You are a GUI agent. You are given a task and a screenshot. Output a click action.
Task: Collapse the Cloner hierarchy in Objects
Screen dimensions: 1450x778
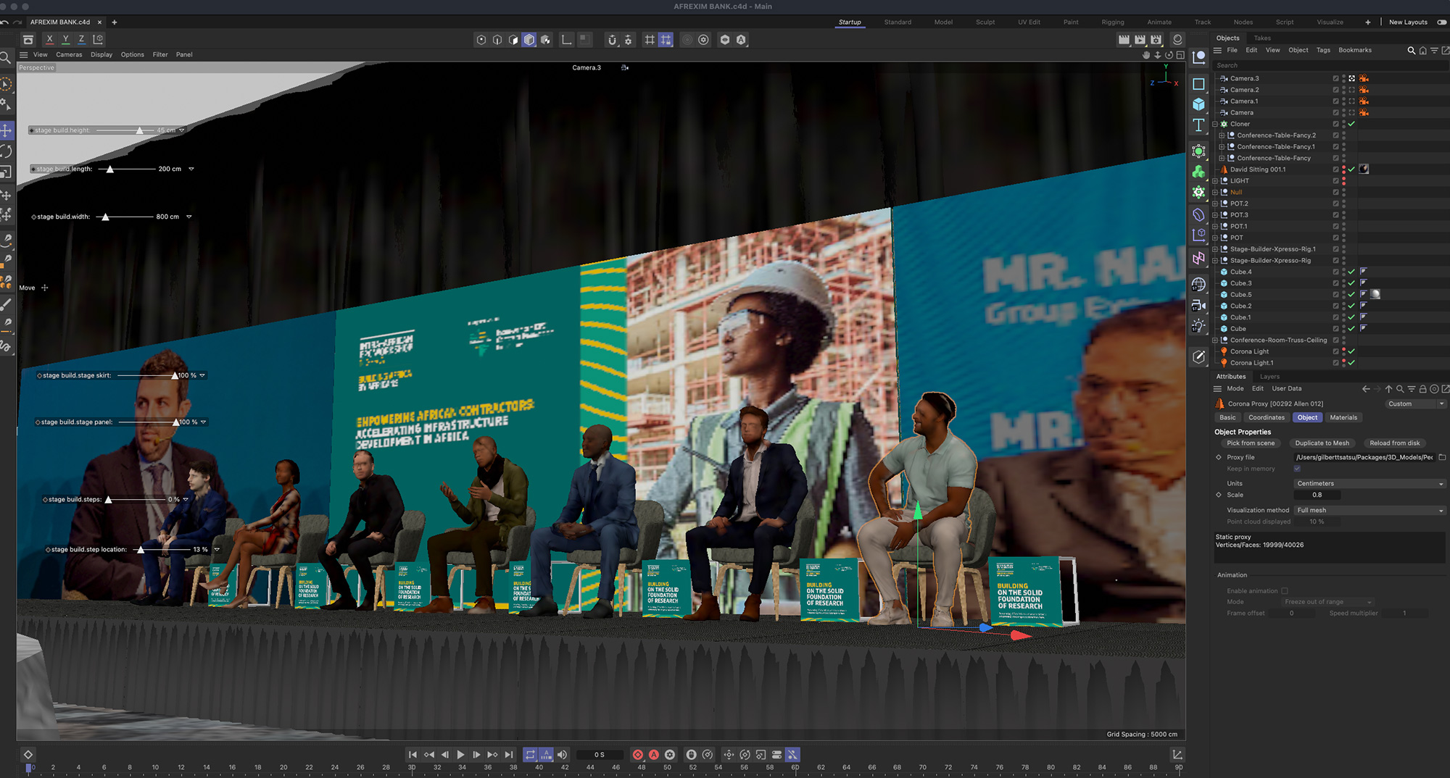click(x=1215, y=124)
